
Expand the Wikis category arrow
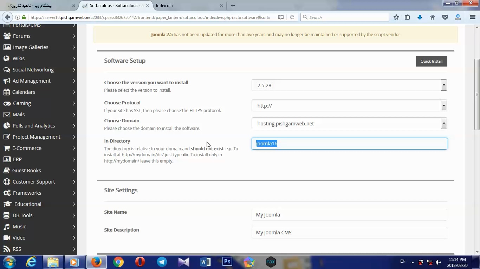(x=74, y=58)
